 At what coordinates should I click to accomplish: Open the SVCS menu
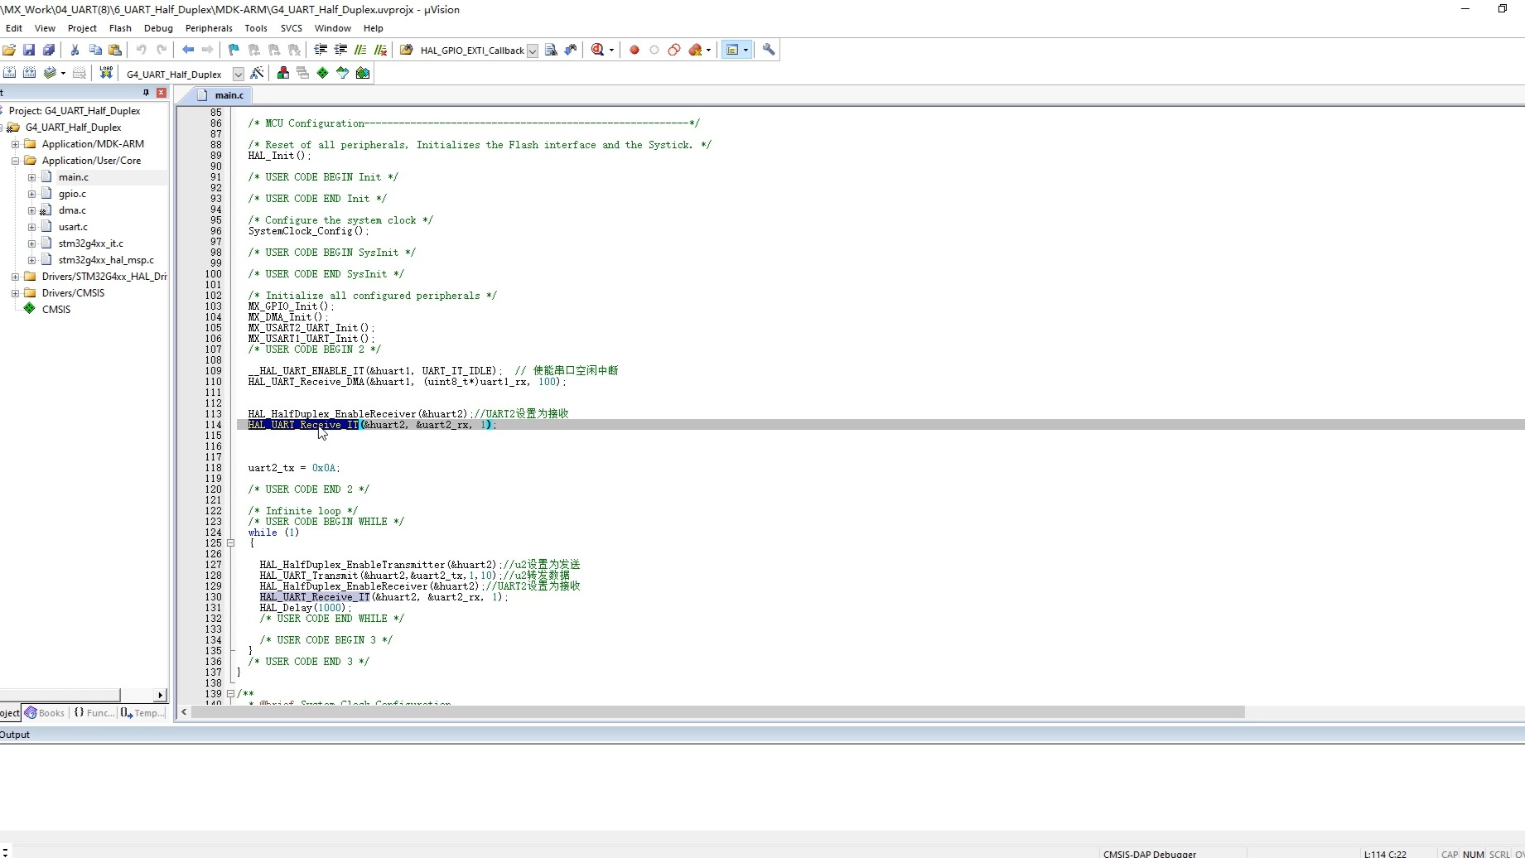pyautogui.click(x=292, y=28)
